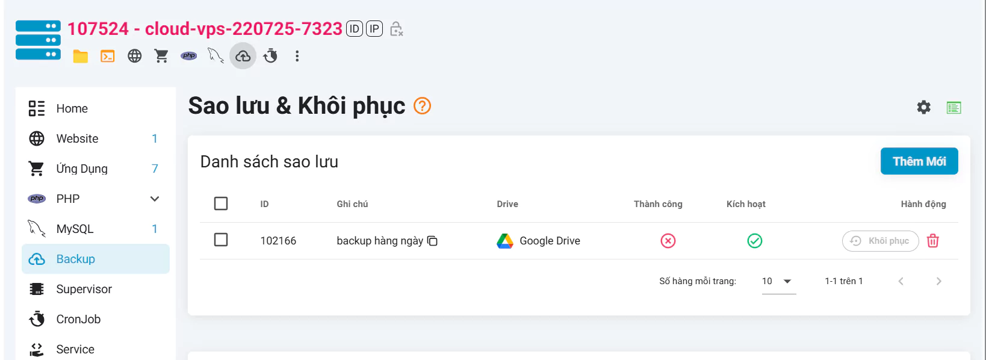Open the green list icon at top right

[953, 108]
